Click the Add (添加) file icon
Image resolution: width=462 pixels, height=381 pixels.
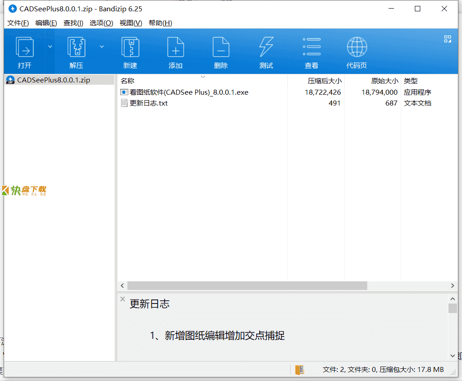click(175, 47)
